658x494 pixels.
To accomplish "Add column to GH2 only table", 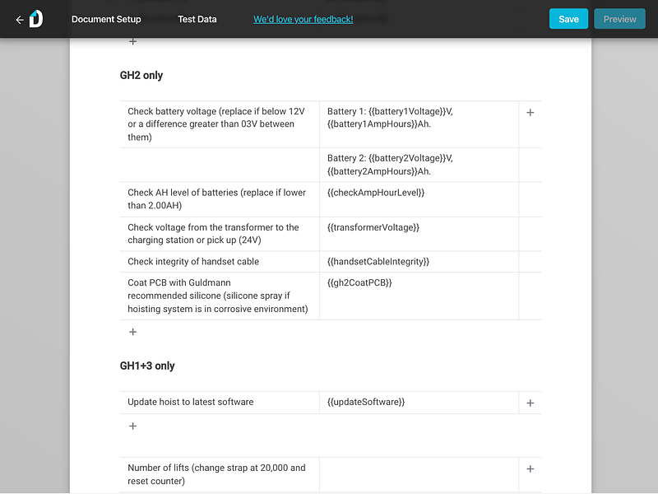I will (x=530, y=113).
